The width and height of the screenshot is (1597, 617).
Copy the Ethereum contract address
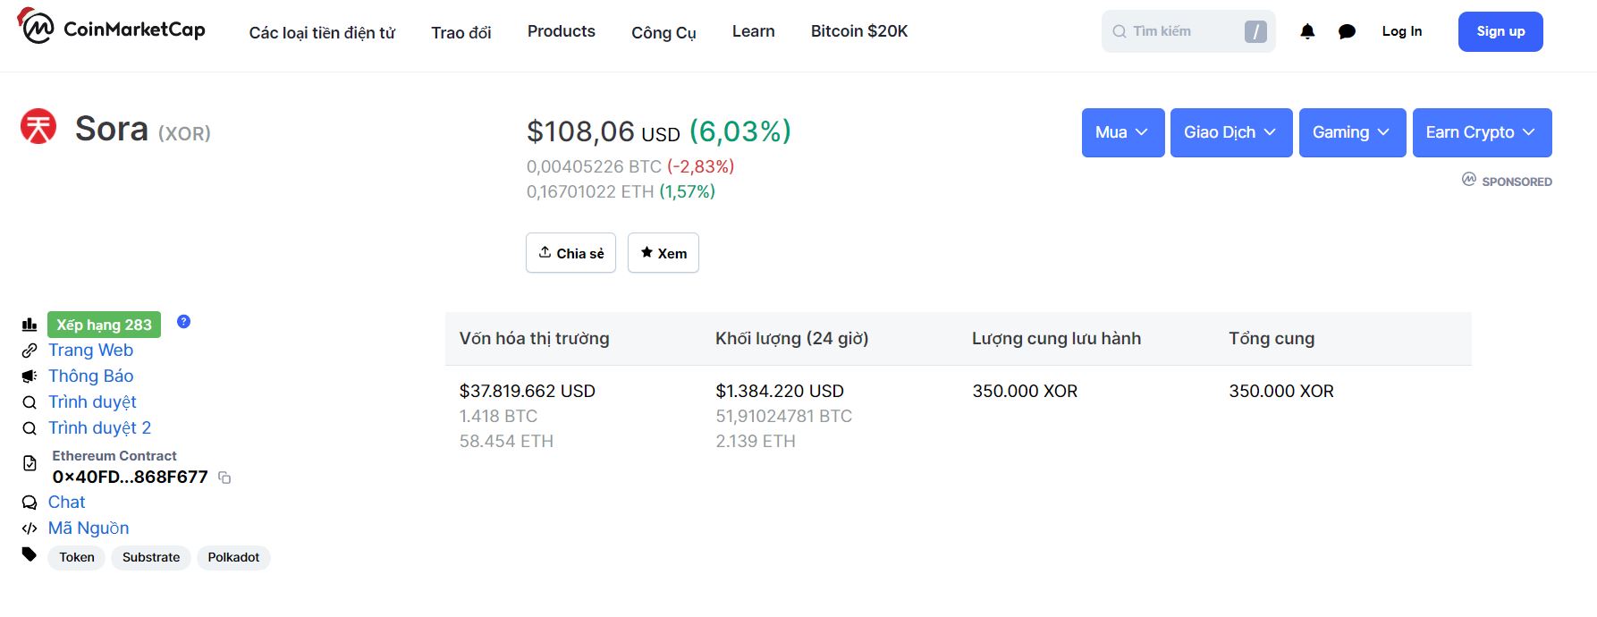(224, 478)
